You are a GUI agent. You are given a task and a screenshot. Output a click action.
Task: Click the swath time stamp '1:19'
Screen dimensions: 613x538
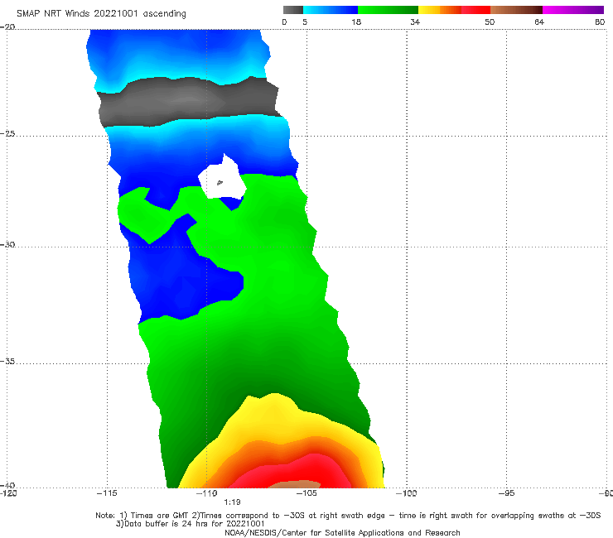click(x=232, y=502)
